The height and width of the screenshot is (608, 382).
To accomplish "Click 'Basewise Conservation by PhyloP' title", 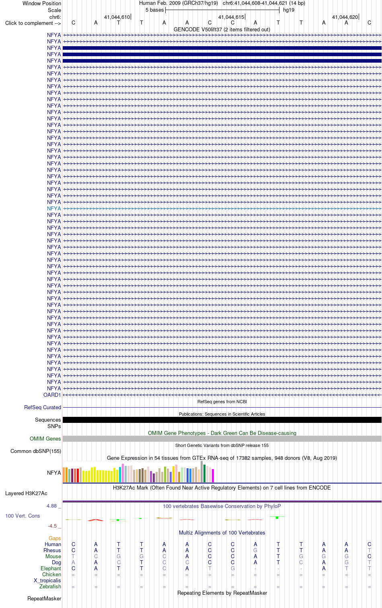I will pyautogui.click(x=222, y=506).
